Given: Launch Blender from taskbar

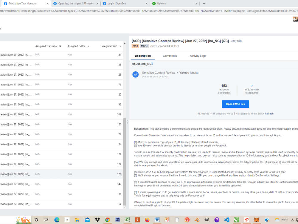Looking at the screenshot, I should [197, 220].
